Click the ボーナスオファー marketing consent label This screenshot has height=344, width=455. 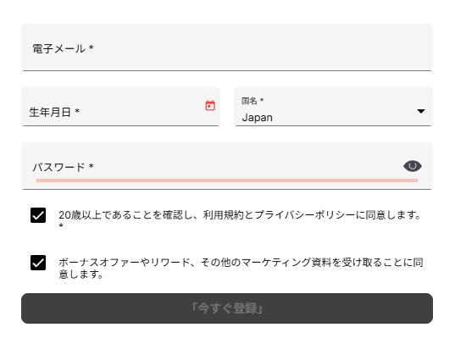(240, 269)
